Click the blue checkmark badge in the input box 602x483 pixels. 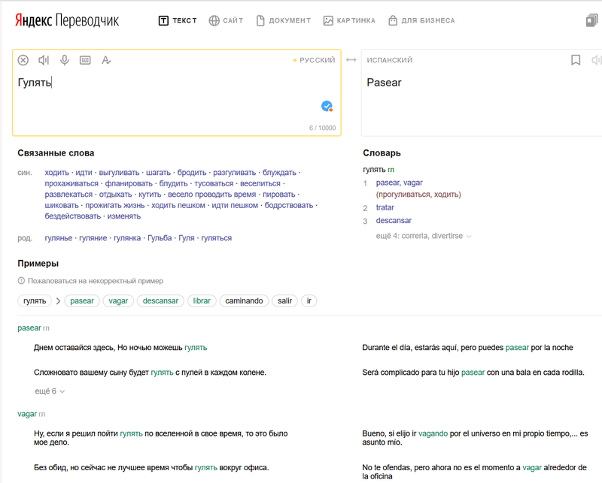point(327,106)
